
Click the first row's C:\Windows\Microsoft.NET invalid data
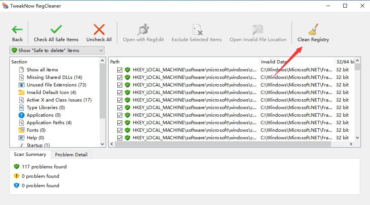pos(296,70)
